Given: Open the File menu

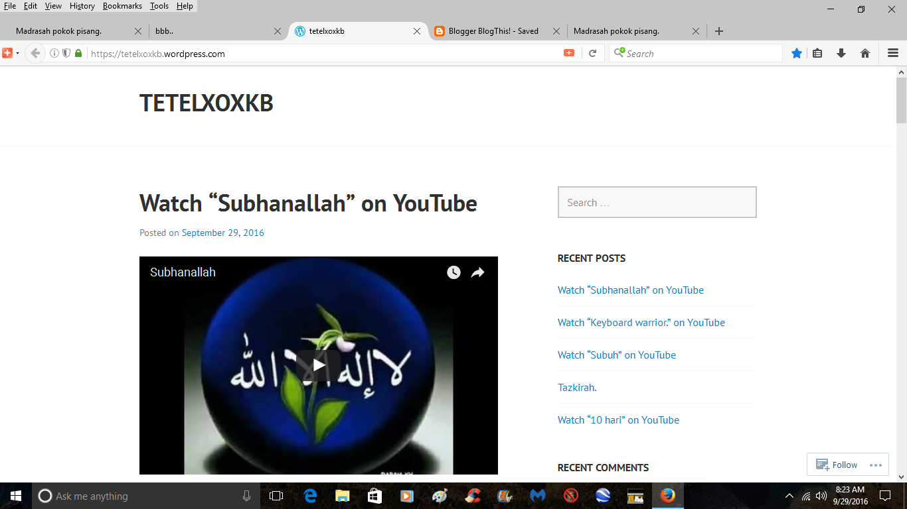Looking at the screenshot, I should tap(10, 6).
